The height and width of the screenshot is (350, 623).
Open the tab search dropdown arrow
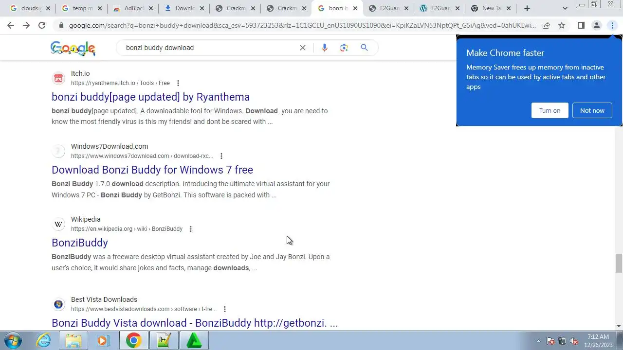[x=565, y=8]
